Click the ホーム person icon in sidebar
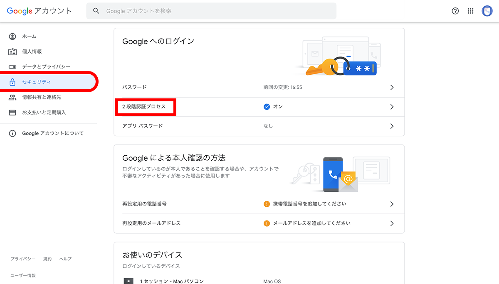 (x=12, y=37)
